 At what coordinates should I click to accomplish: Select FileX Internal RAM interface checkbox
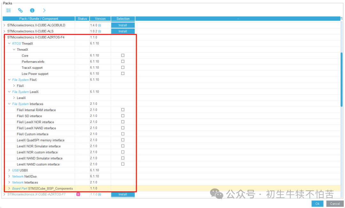[123, 110]
